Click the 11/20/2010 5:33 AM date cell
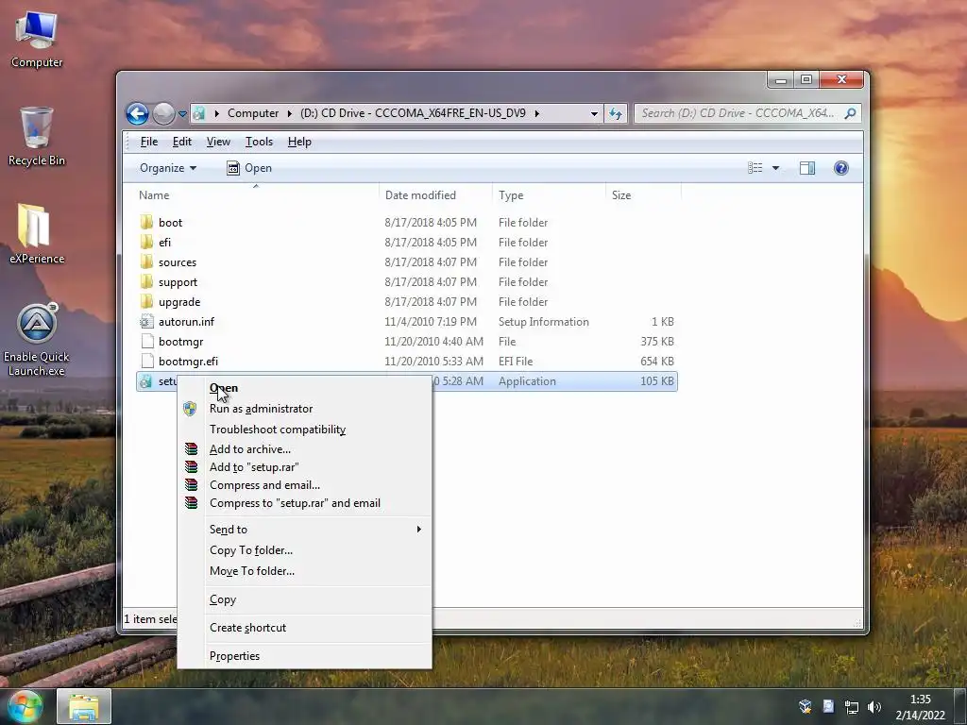This screenshot has width=967, height=725. pos(433,362)
